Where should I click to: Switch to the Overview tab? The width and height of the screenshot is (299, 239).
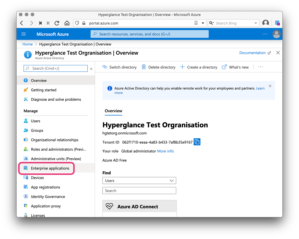113,111
